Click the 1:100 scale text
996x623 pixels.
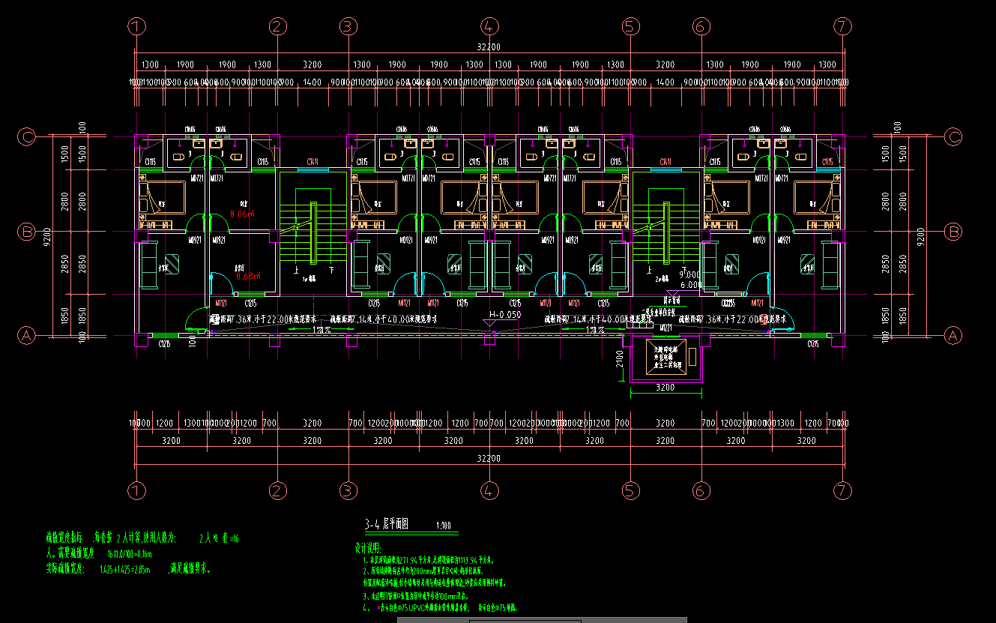pos(443,526)
